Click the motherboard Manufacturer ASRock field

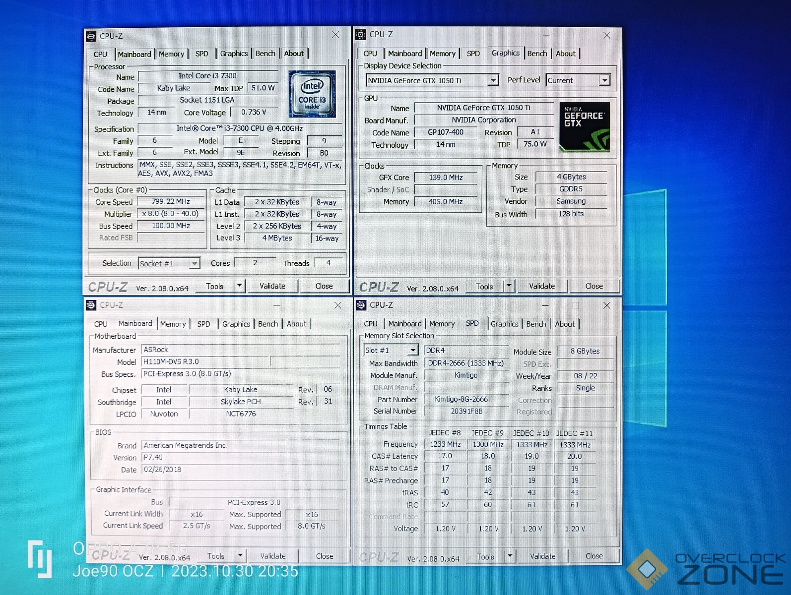point(241,350)
